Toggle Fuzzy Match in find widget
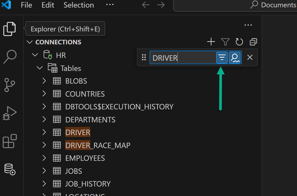This screenshot has height=196, width=297. (x=235, y=57)
